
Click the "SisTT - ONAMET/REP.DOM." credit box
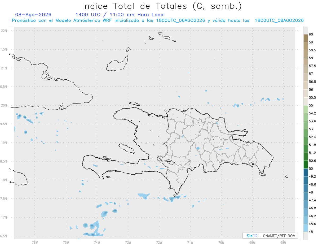point(270,236)
